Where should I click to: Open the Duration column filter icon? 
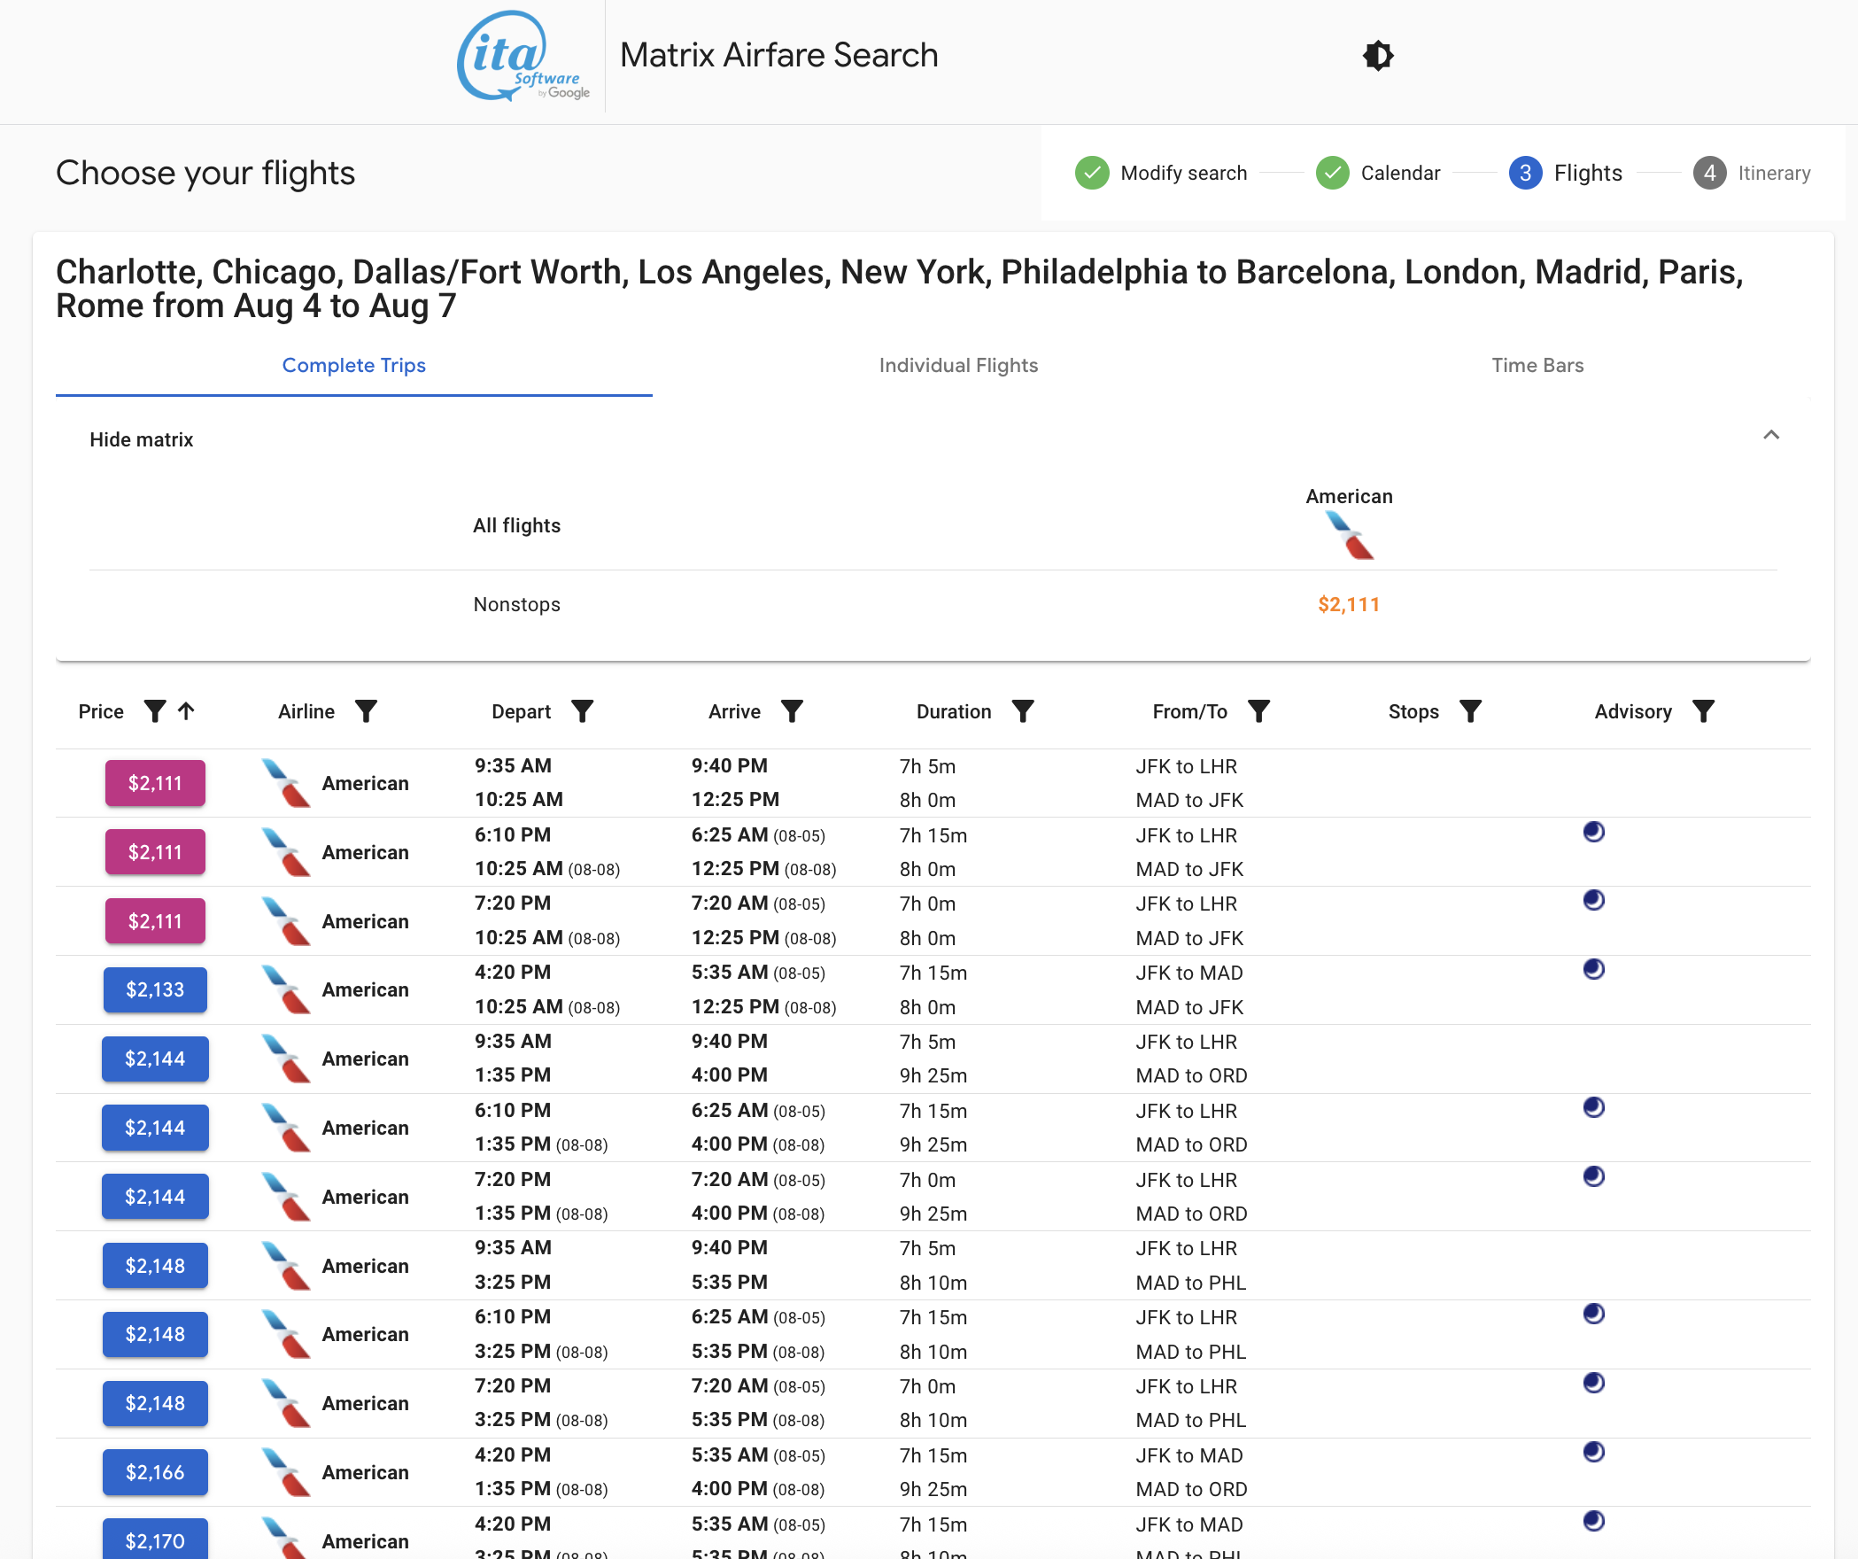[x=1023, y=711]
